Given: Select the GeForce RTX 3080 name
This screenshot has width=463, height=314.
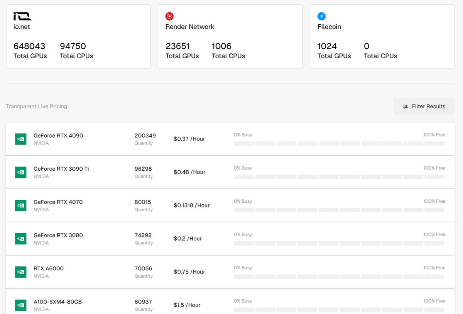Looking at the screenshot, I should pos(58,235).
